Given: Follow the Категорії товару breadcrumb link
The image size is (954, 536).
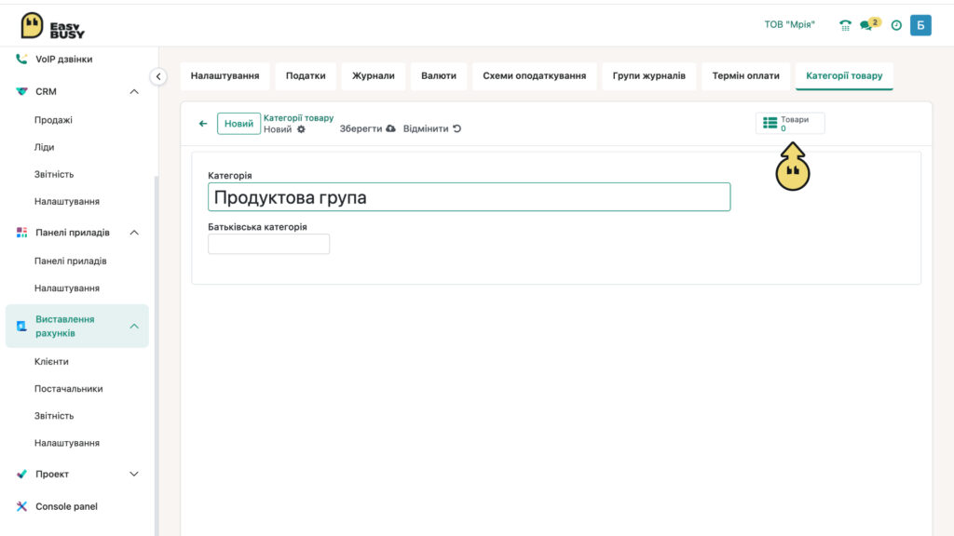Looking at the screenshot, I should coord(298,118).
